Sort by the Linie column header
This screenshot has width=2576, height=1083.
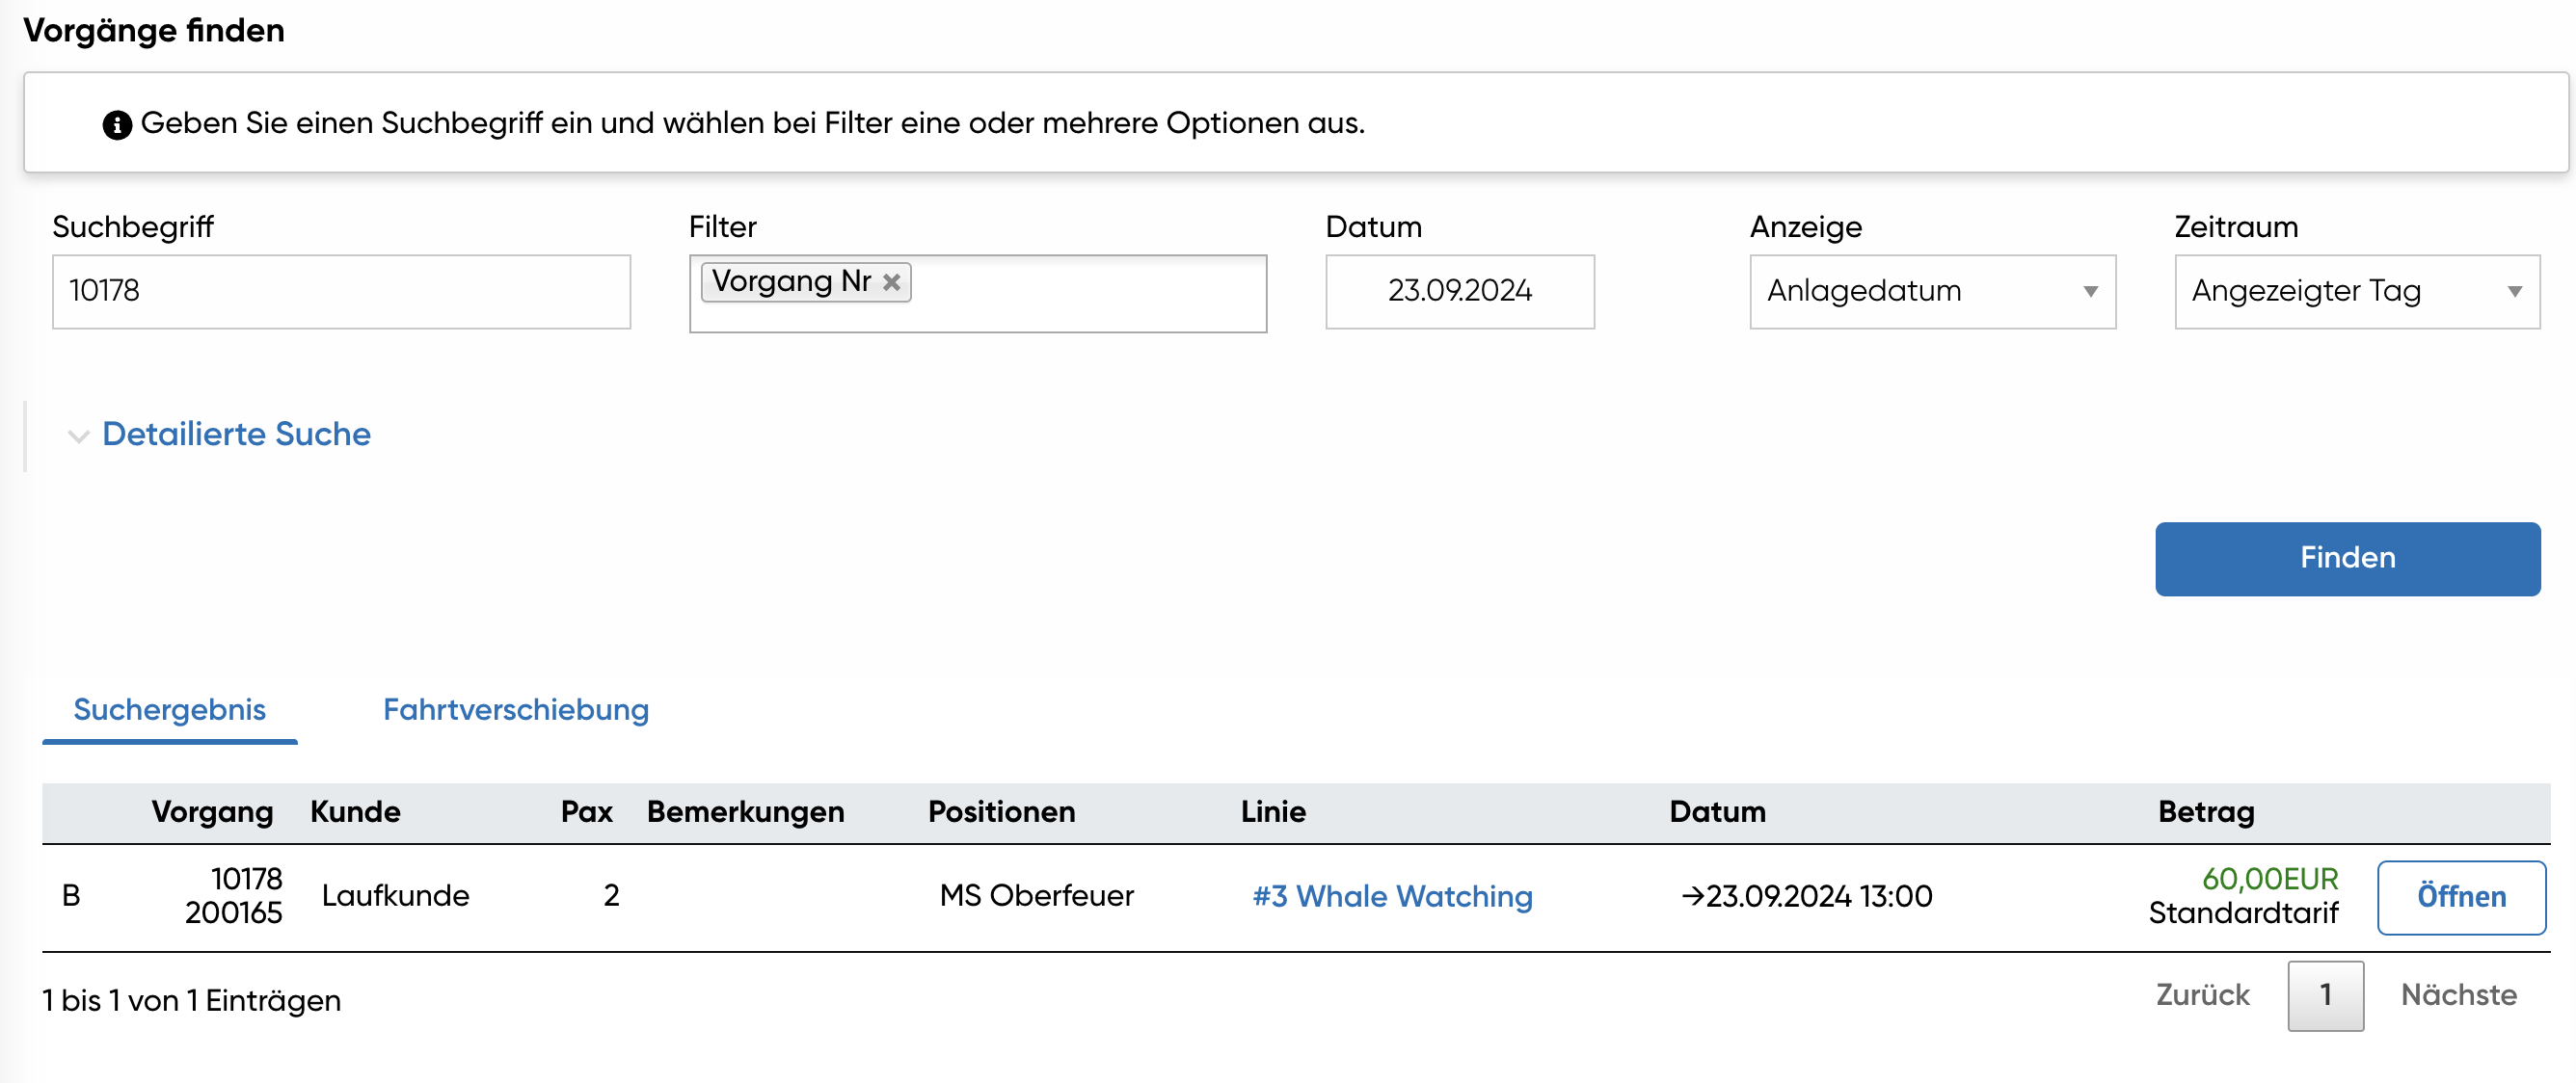tap(1273, 812)
